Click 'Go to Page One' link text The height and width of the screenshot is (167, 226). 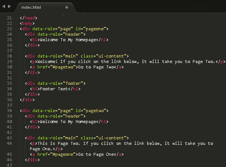click(x=96, y=154)
